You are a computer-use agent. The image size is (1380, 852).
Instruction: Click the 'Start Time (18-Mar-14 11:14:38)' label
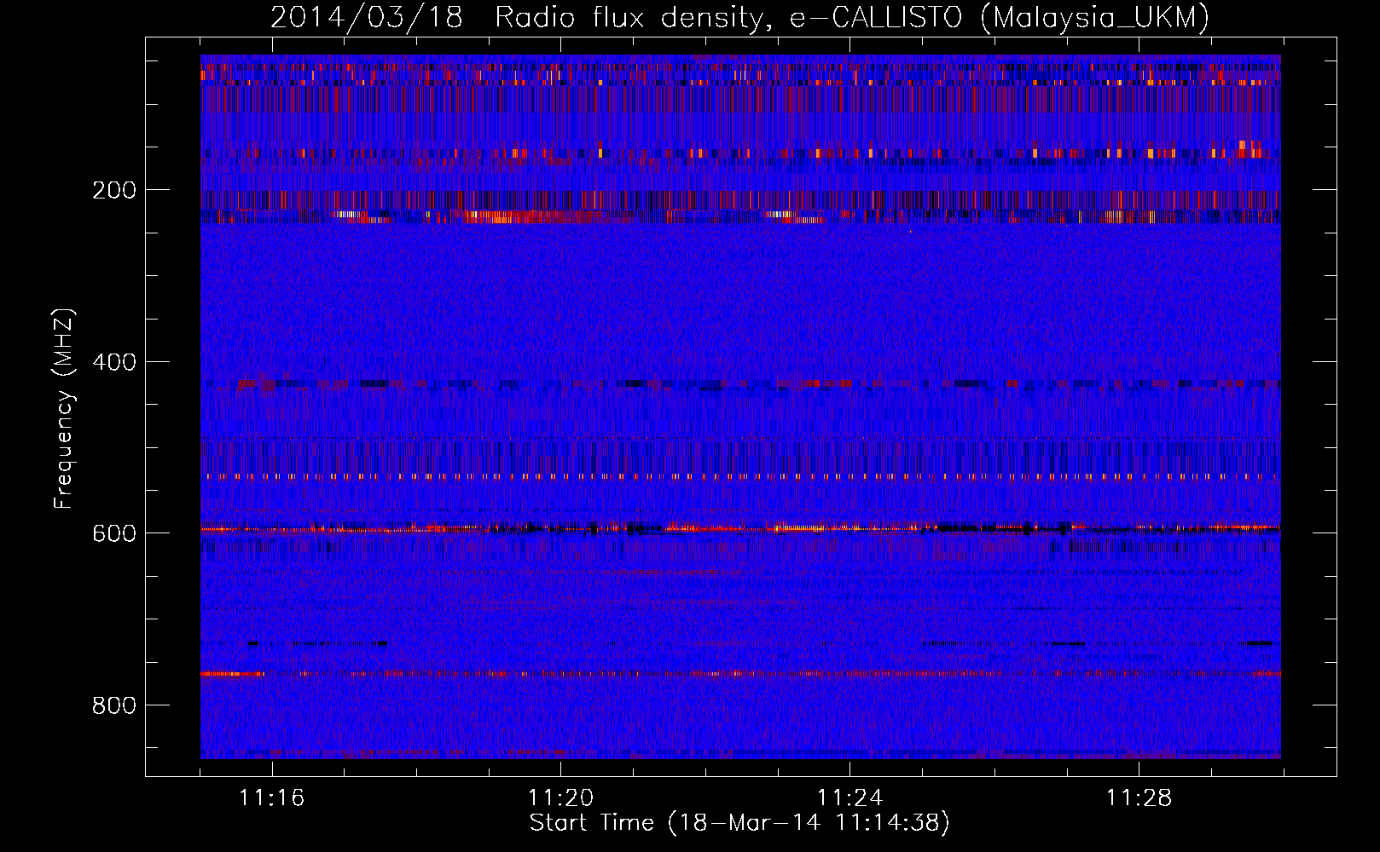coord(739,823)
